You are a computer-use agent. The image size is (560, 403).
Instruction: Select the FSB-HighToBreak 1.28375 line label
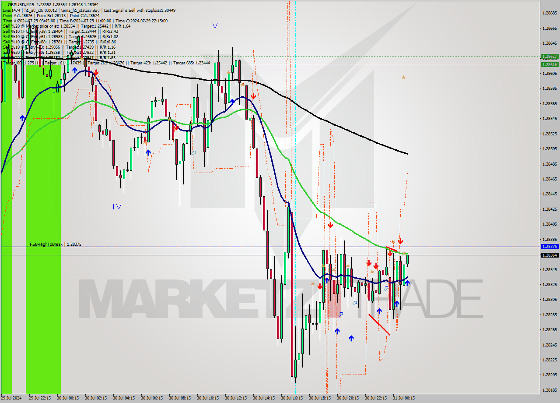(x=56, y=244)
